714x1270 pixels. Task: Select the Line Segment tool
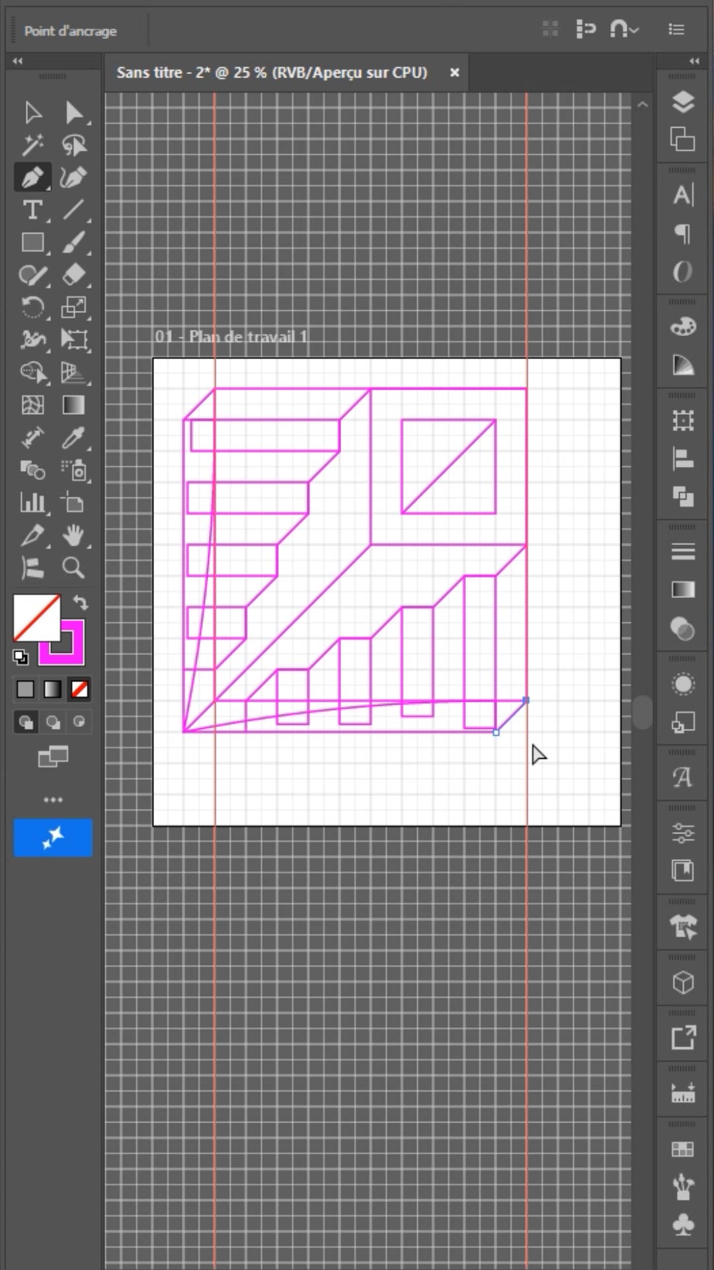[73, 210]
